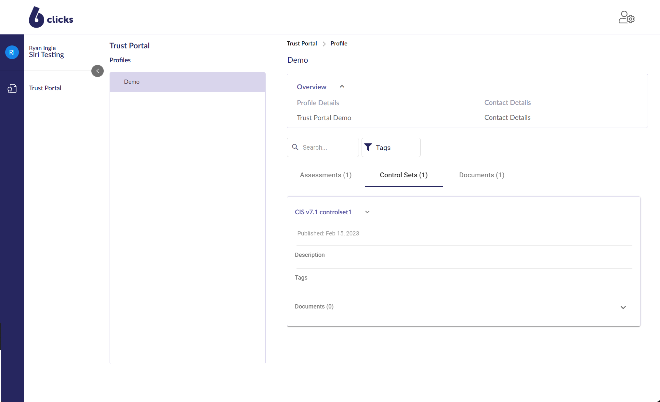The image size is (660, 402).
Task: Click the Trust Portal Demo text
Action: 324,118
